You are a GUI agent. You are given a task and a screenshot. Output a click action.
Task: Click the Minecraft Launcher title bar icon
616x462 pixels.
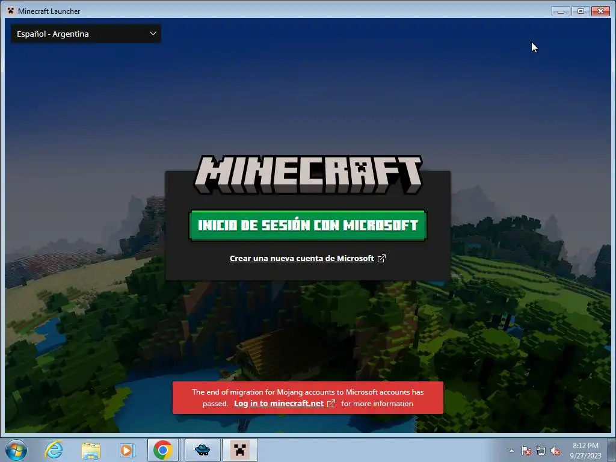click(x=11, y=11)
